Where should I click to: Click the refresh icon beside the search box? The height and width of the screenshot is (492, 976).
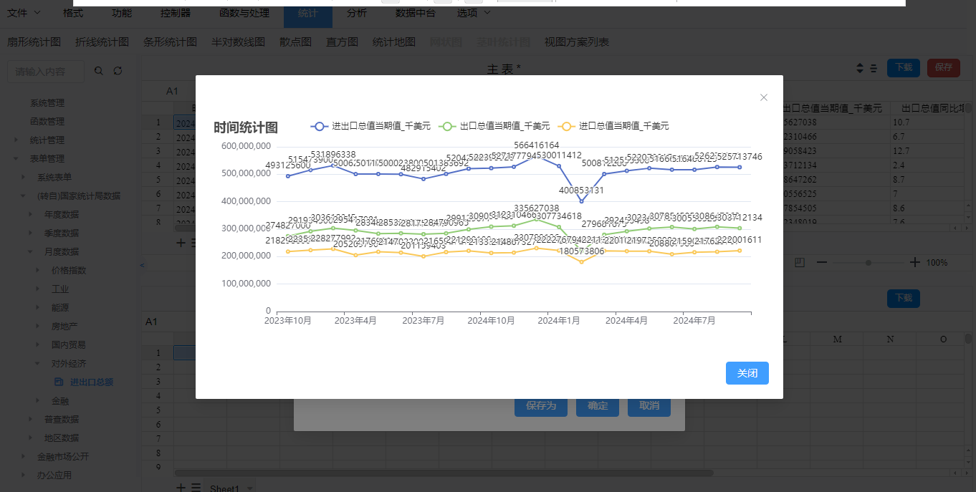point(118,71)
